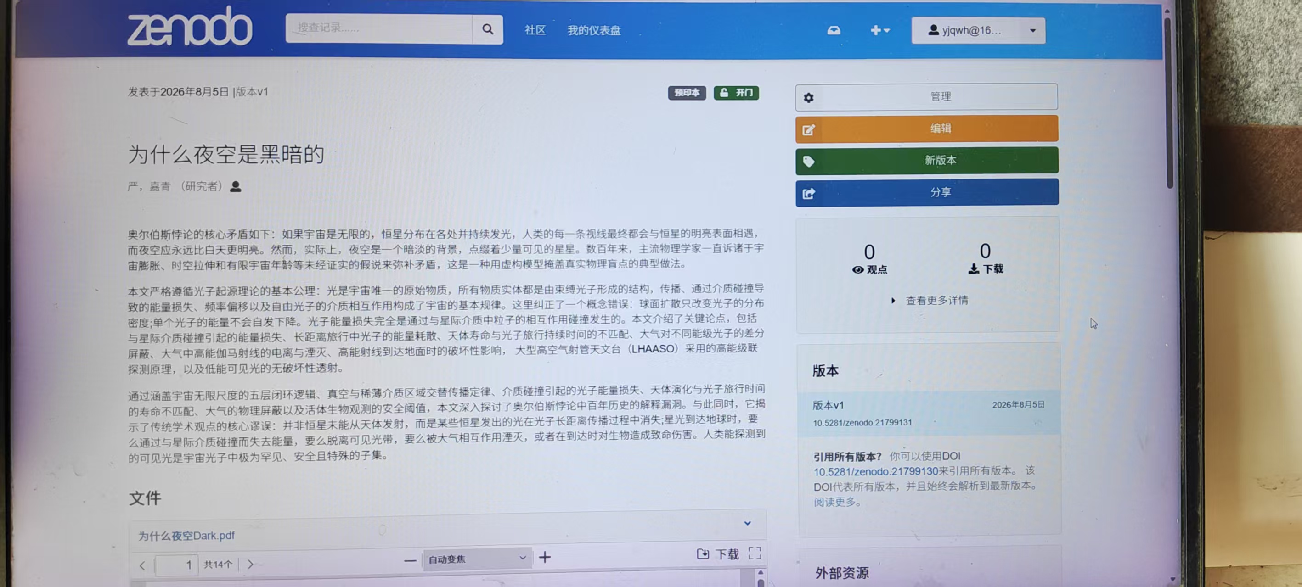Zoom in PDF with plus icon
The height and width of the screenshot is (587, 1302).
coord(544,557)
